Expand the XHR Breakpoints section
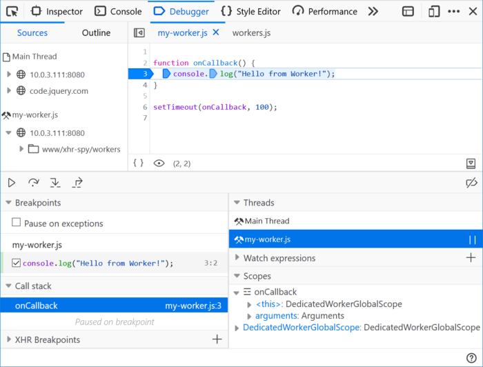Viewport: 483px width, 367px height. (9, 339)
